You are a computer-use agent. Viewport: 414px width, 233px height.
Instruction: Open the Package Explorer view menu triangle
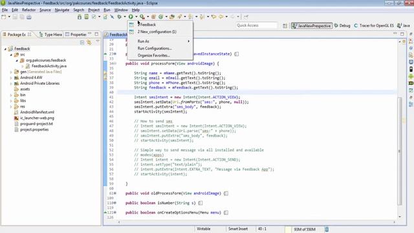click(98, 41)
